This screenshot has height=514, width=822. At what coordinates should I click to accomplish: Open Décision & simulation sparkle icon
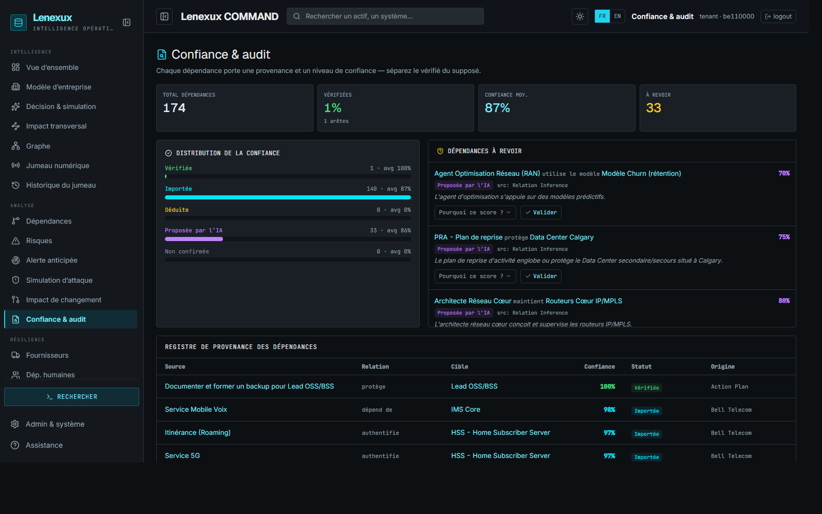15,106
